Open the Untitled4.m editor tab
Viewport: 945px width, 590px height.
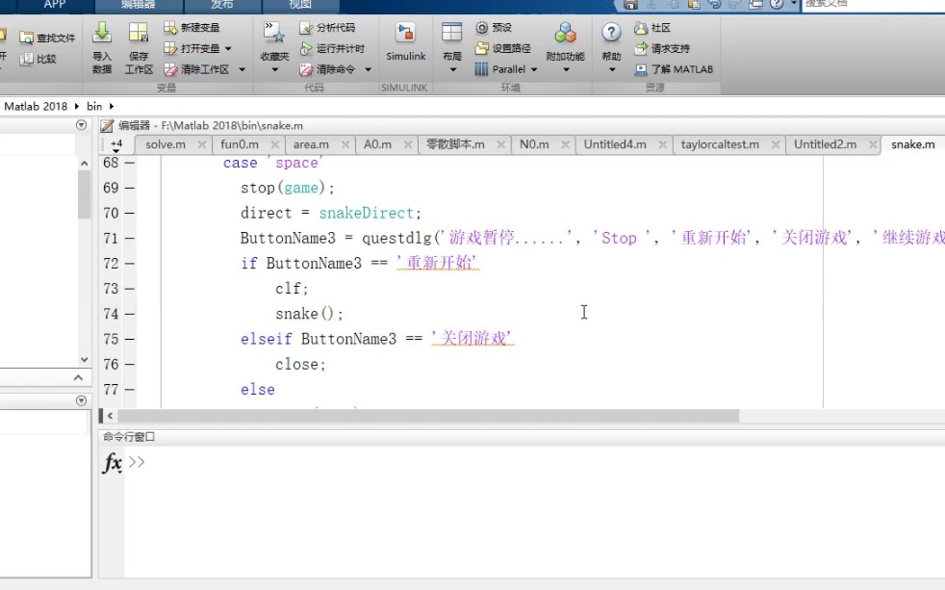coord(613,143)
